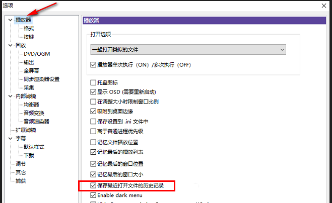Collapse the 字幕 tree node
The height and width of the screenshot is (203, 332).
point(10,138)
